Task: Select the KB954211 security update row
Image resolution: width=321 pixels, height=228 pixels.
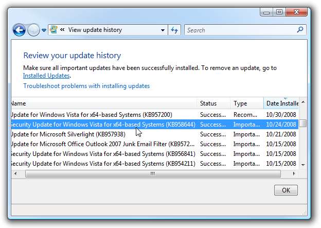Action: tap(155, 164)
